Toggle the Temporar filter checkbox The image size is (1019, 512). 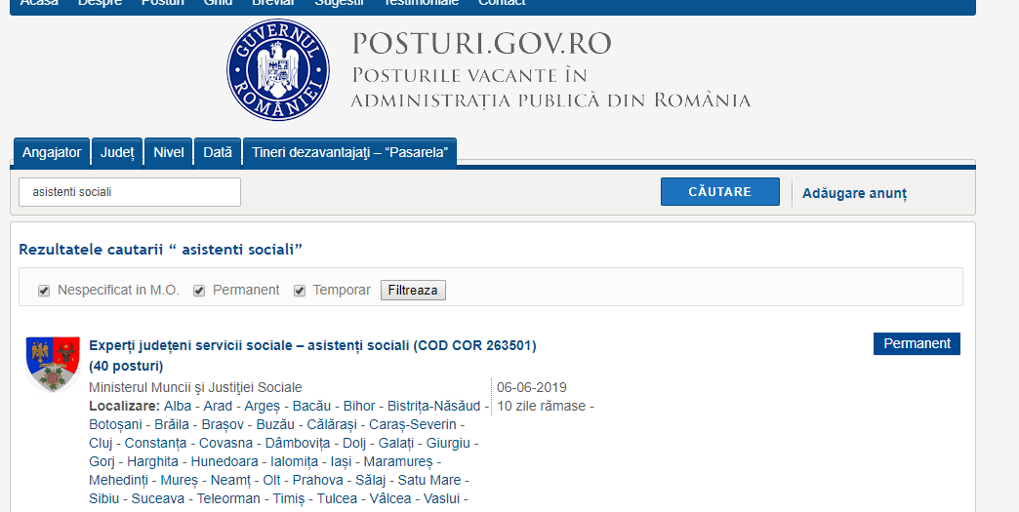point(301,291)
